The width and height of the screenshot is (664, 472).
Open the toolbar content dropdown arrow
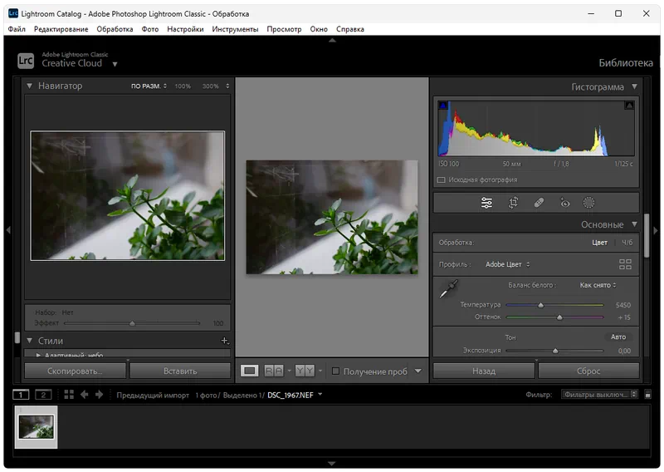(418, 371)
